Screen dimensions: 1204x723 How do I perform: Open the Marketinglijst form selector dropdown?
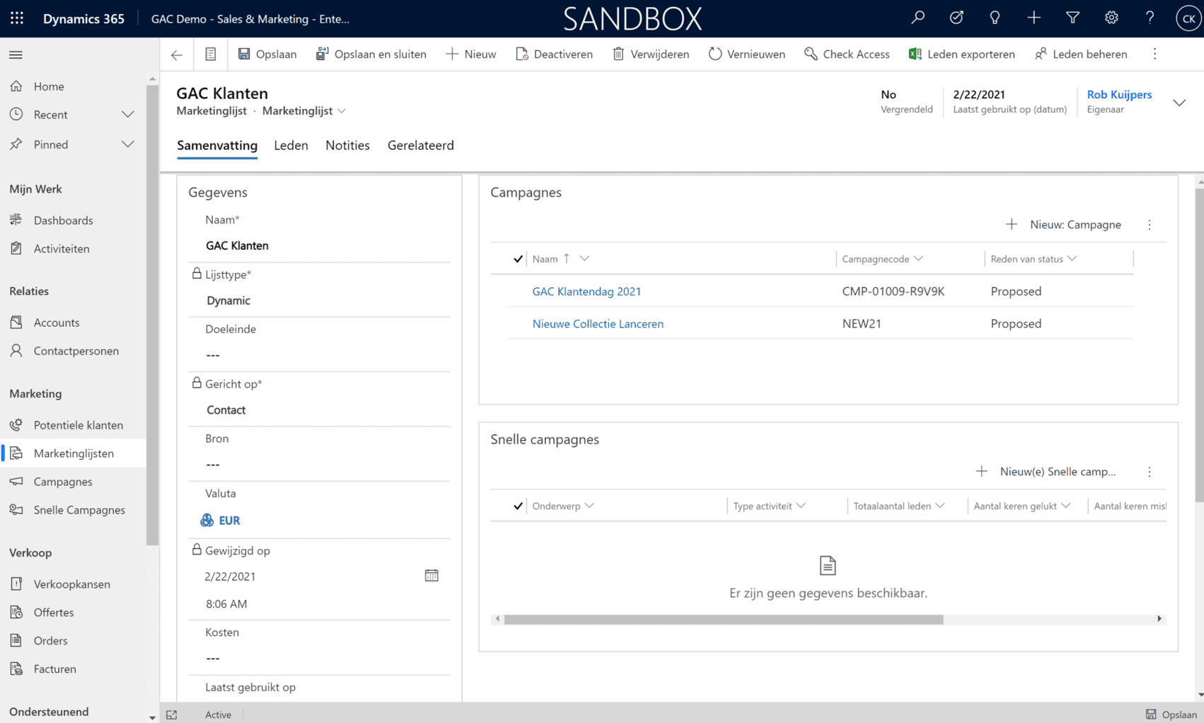[x=342, y=111]
